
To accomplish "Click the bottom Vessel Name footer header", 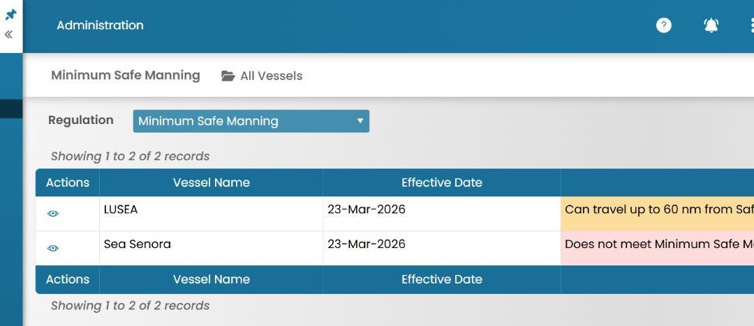I will [x=211, y=279].
